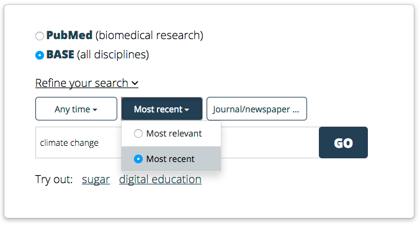Open the Any time dropdown

pos(76,109)
